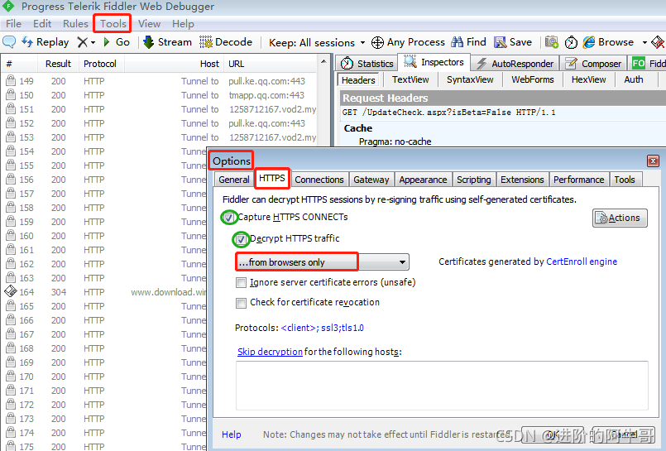The width and height of the screenshot is (666, 451).
Task: Open the View menu
Action: [x=149, y=24]
